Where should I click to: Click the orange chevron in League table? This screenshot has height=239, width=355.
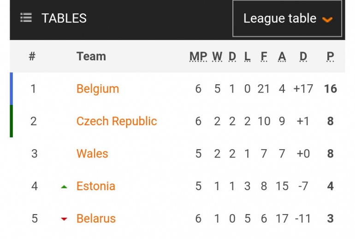[x=327, y=19]
